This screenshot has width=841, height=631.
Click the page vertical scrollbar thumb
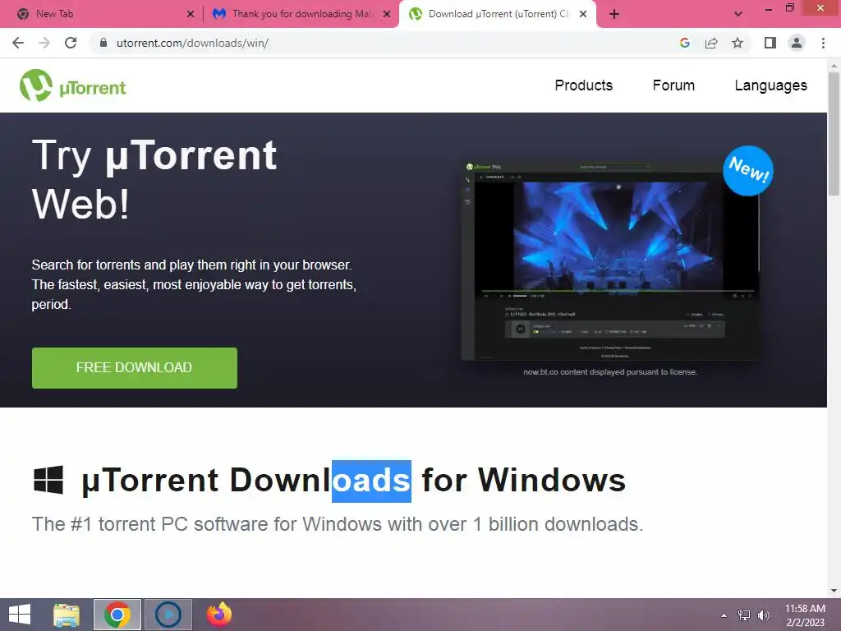point(834,133)
